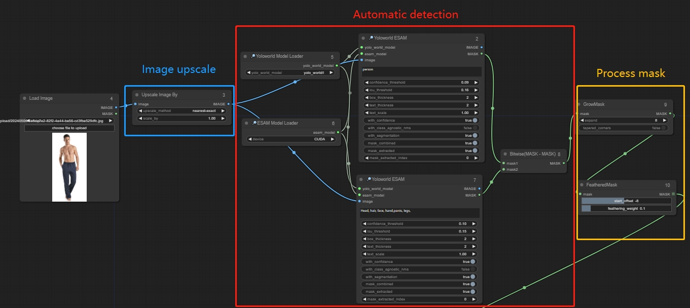Collapse the Load Image node using its title dot
The height and width of the screenshot is (308, 690).
(24, 98)
